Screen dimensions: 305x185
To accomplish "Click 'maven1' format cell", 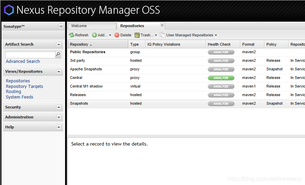I will (x=249, y=86).
